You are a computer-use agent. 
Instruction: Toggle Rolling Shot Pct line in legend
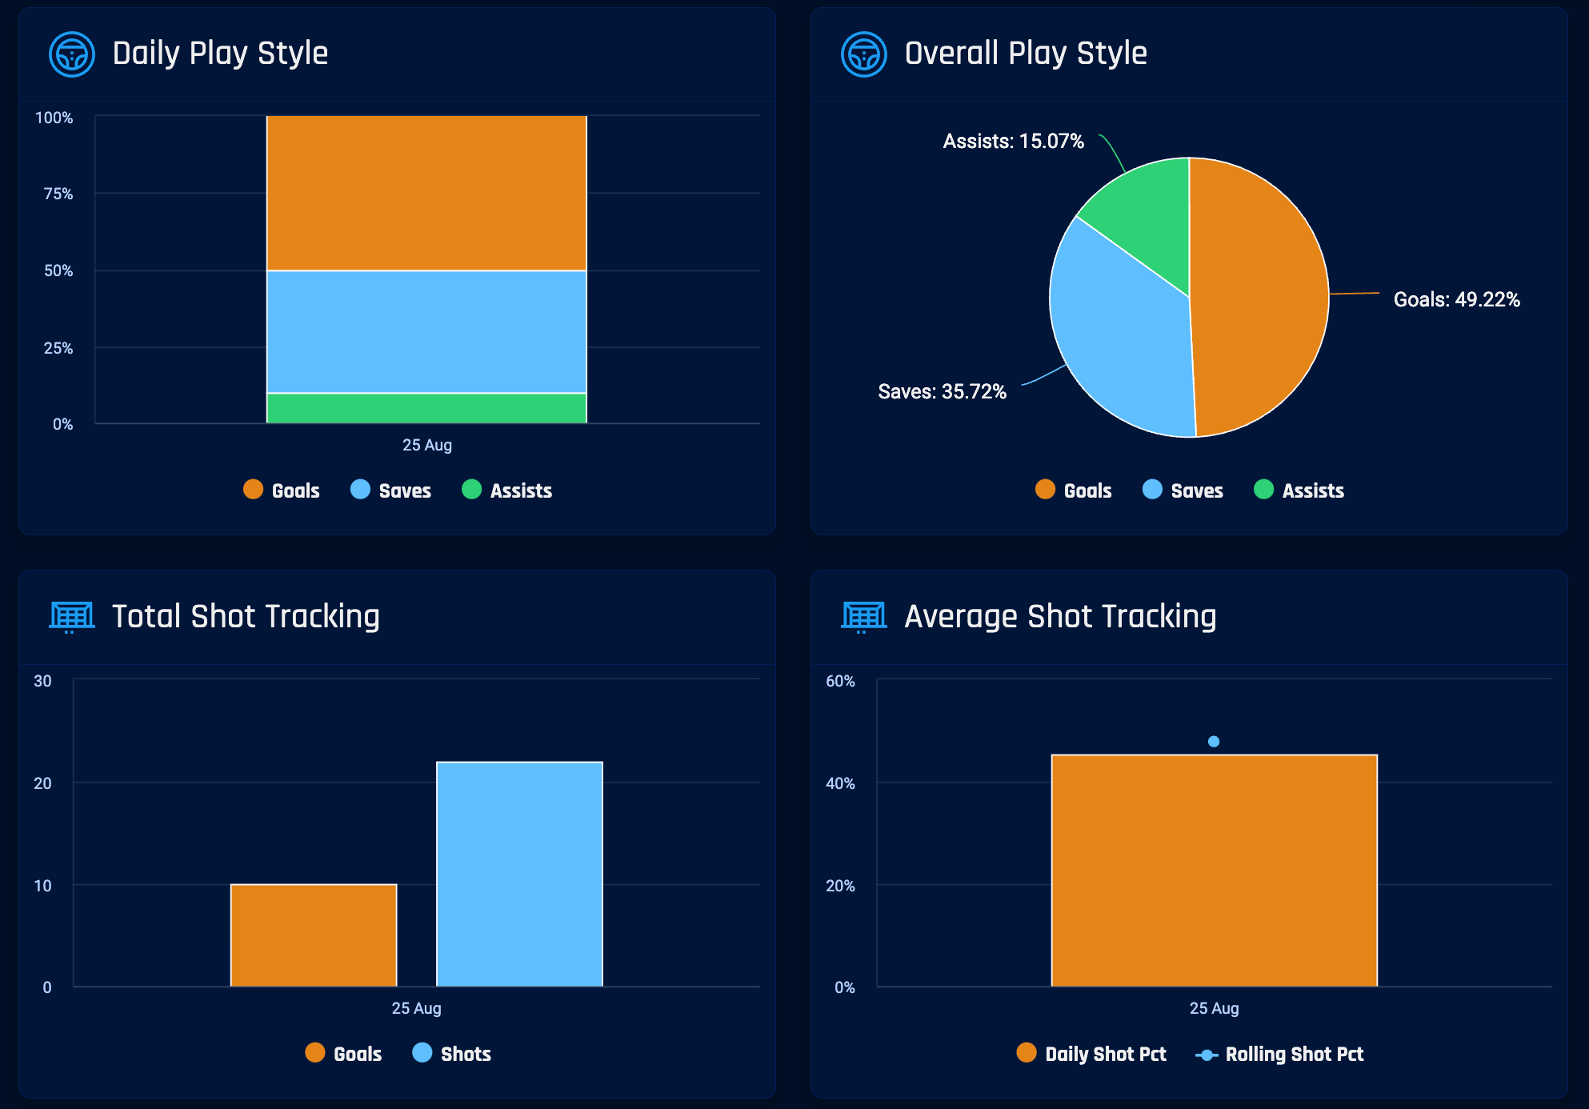[1280, 1054]
